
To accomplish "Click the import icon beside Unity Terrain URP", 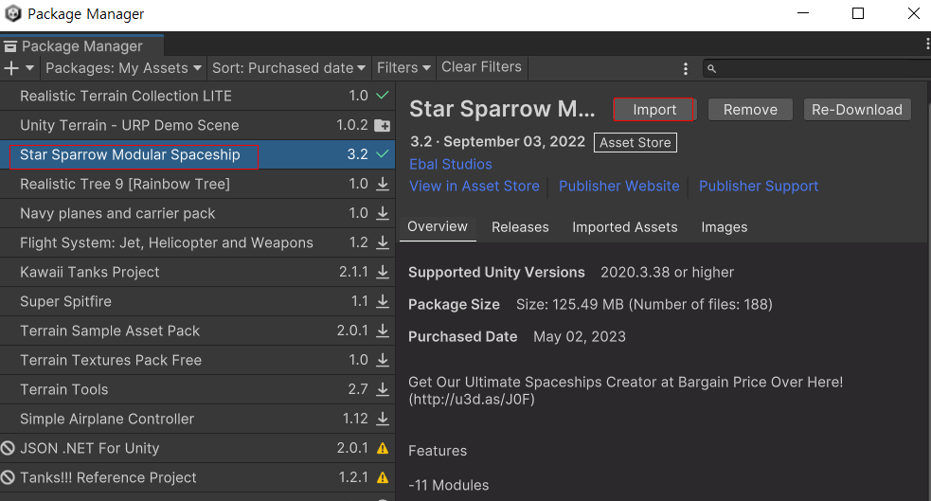I will tap(383, 125).
